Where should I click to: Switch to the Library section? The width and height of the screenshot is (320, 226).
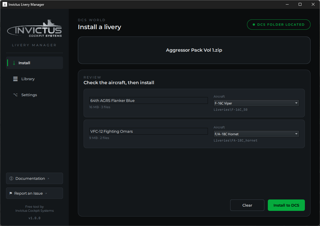click(35, 79)
